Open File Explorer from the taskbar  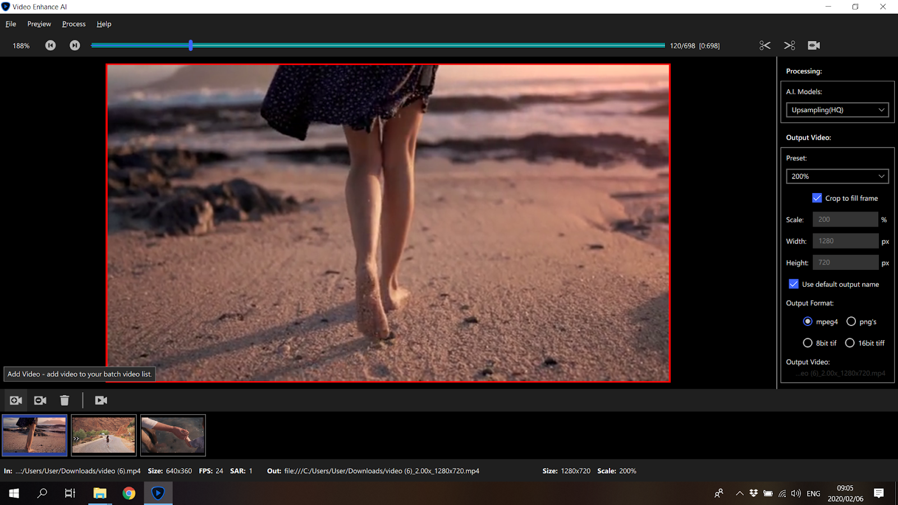click(100, 493)
